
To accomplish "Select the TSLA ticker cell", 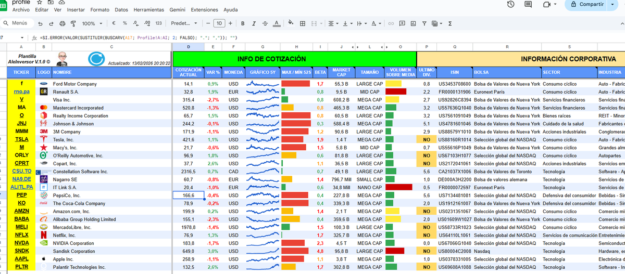I will click(22, 140).
